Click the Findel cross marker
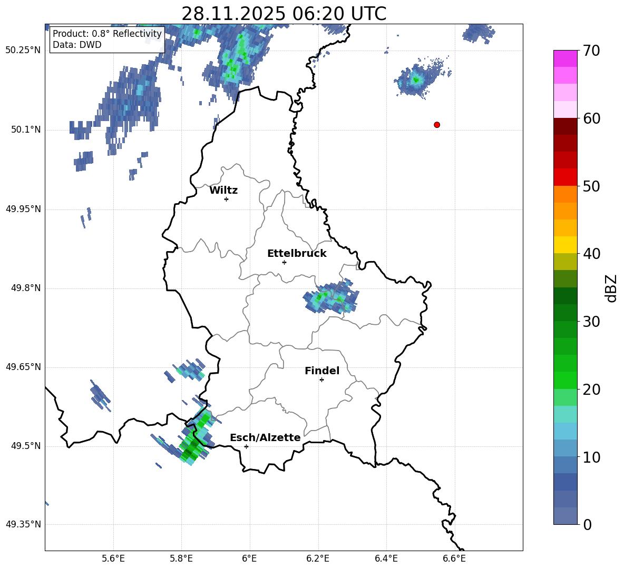The width and height of the screenshot is (624, 569). [321, 380]
